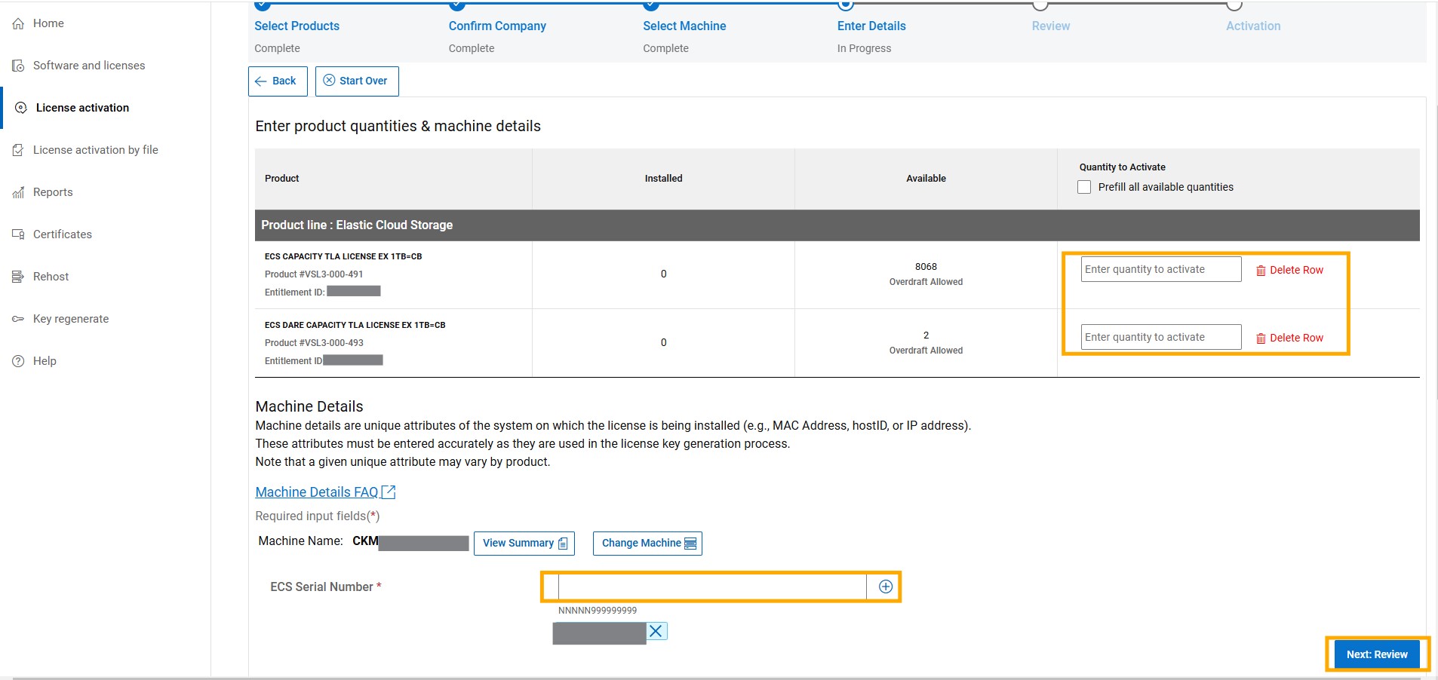Select the Software and licenses icon
Image resolution: width=1438 pixels, height=680 pixels.
tap(18, 66)
